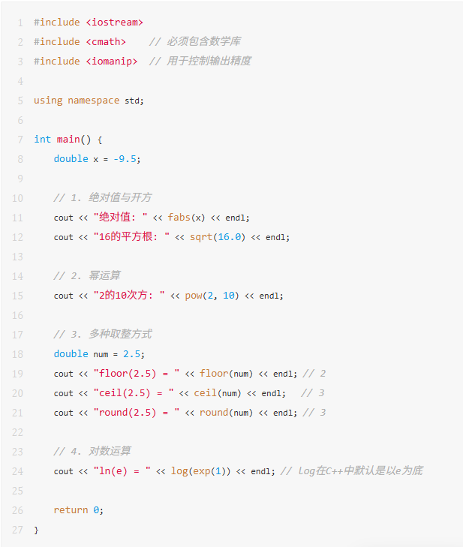This screenshot has height=547, width=463.
Task: Click line number 27 in the gutter
Action: click(x=18, y=530)
